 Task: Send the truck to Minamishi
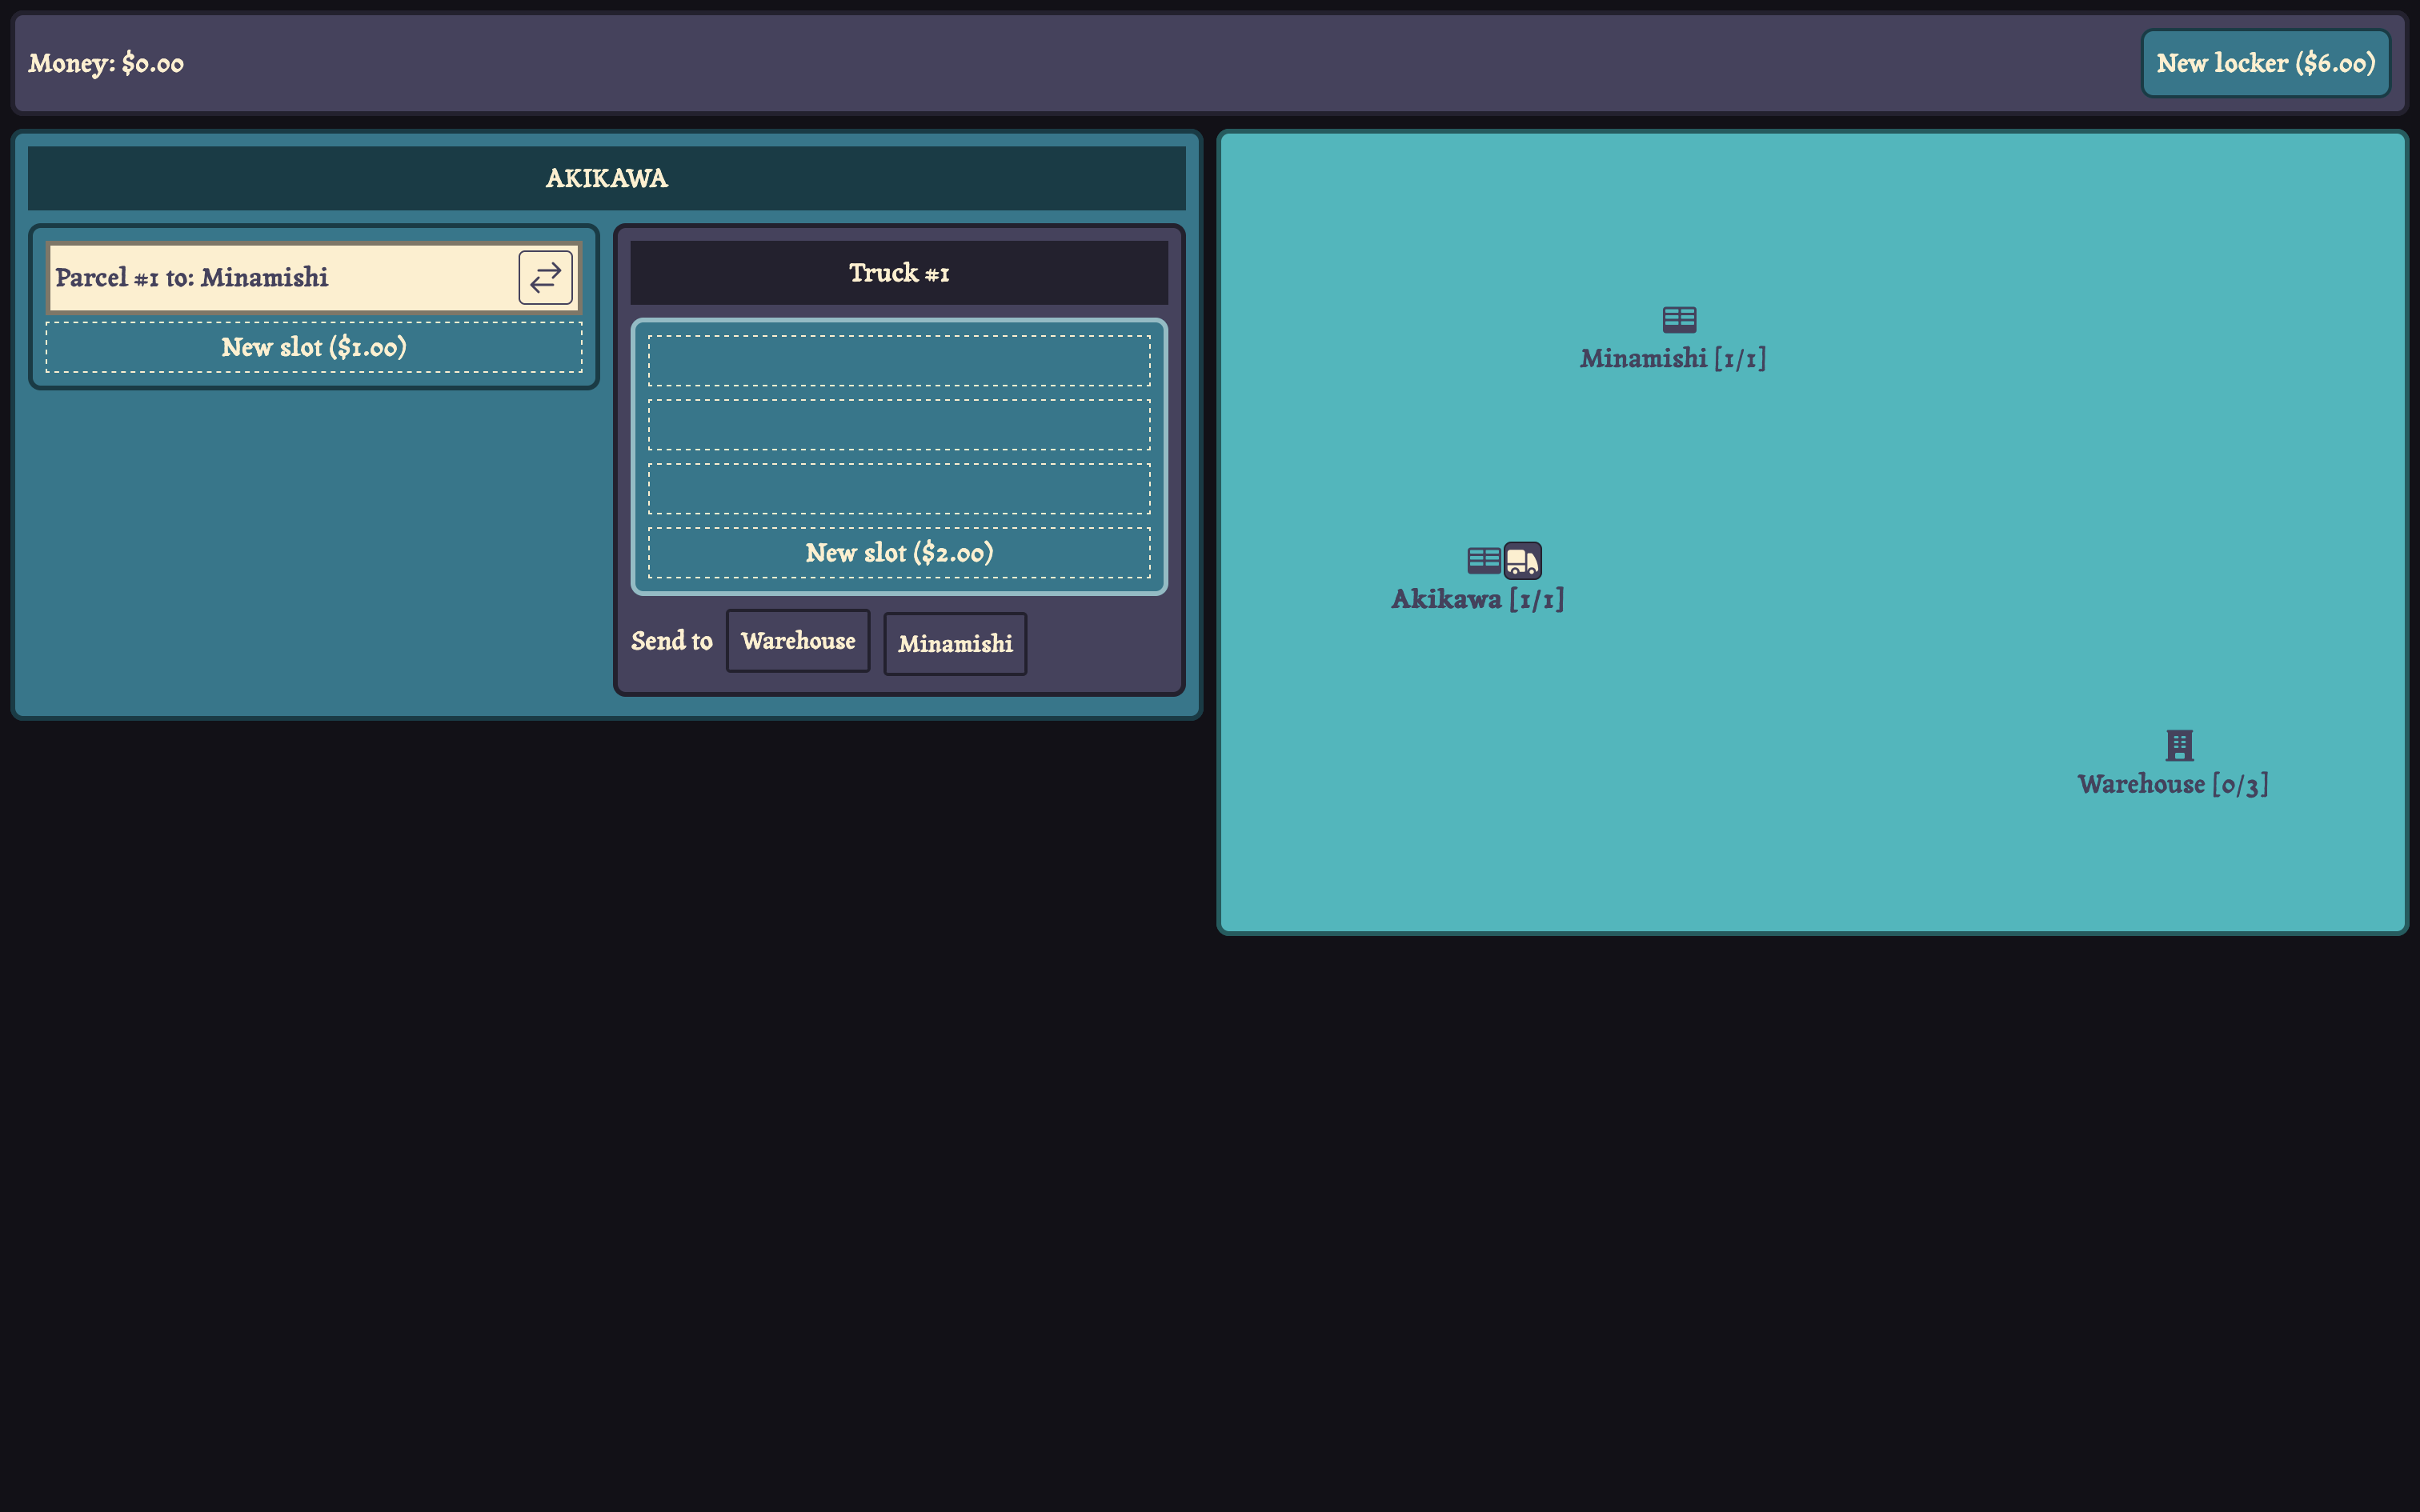[x=954, y=644]
